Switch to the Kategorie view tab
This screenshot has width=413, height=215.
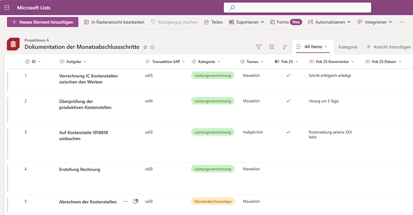[x=348, y=47]
